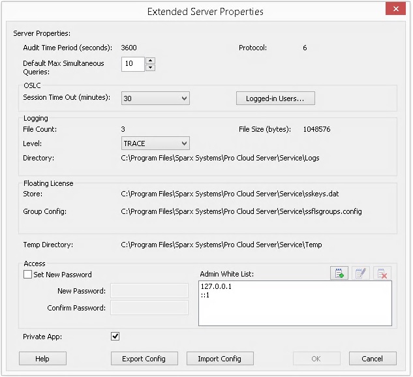Expand the logging Level dropdown
Screen dimensions: 413x377
click(155, 143)
